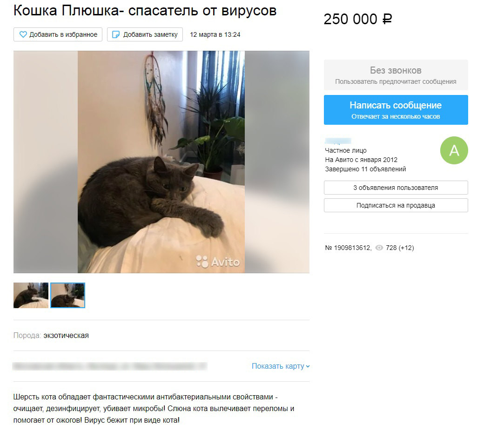Click the listing title Кошка Плюшка

click(145, 10)
